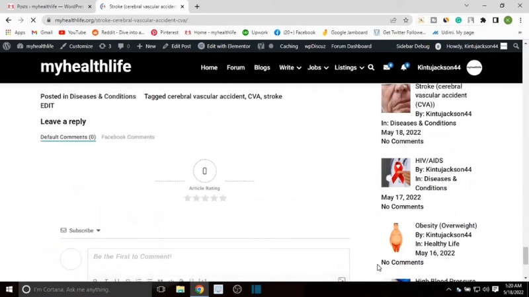Launch File Explorer from the taskbar
Image resolution: width=529 pixels, height=297 pixels.
click(180, 289)
